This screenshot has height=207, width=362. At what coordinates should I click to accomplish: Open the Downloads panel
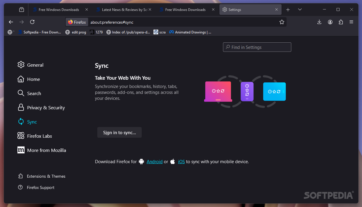[x=319, y=22]
